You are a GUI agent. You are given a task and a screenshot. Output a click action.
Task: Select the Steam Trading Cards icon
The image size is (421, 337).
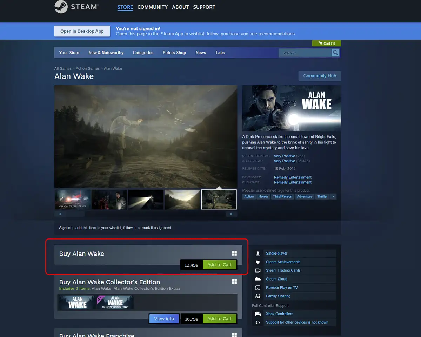(x=258, y=270)
